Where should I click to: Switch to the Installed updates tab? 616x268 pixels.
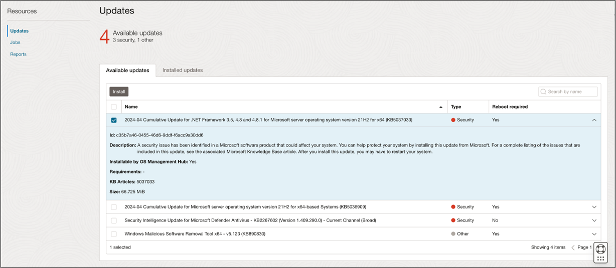(x=183, y=70)
